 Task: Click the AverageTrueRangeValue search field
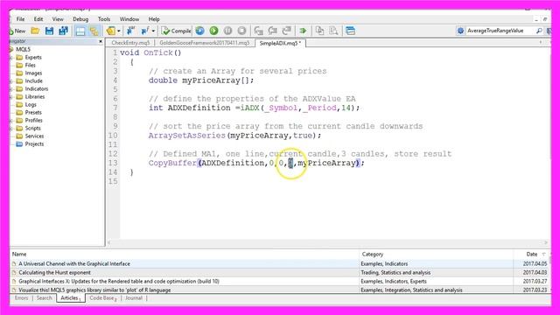click(x=500, y=31)
